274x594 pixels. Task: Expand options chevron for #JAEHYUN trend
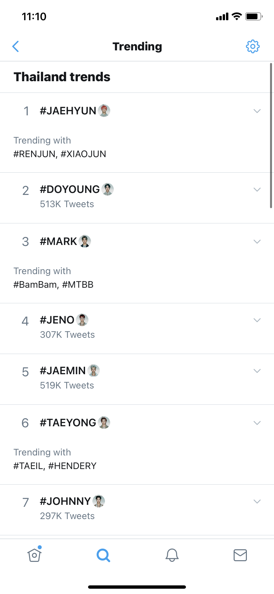[x=257, y=111]
